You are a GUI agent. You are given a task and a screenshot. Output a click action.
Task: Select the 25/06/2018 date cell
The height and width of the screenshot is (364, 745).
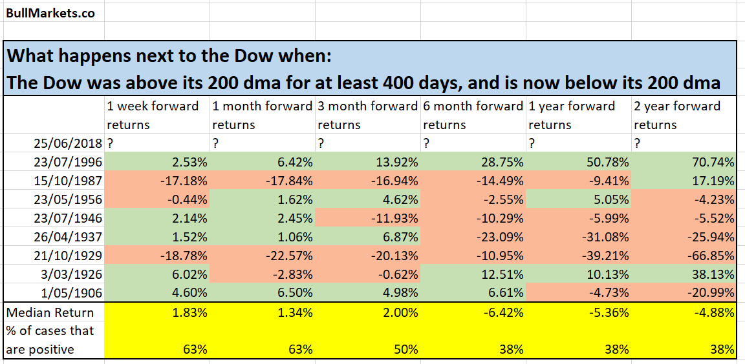point(65,143)
